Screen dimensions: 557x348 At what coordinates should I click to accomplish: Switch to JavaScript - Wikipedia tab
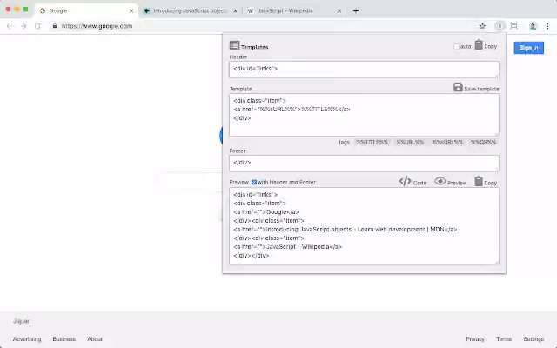[294, 10]
